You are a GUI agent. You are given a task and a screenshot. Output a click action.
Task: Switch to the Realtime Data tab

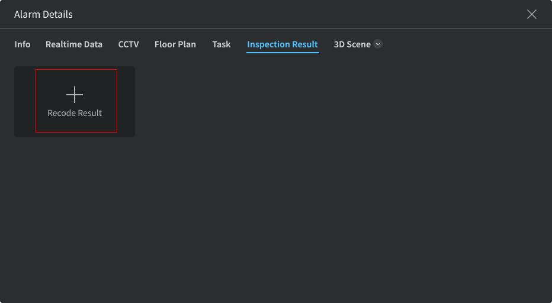pos(74,44)
